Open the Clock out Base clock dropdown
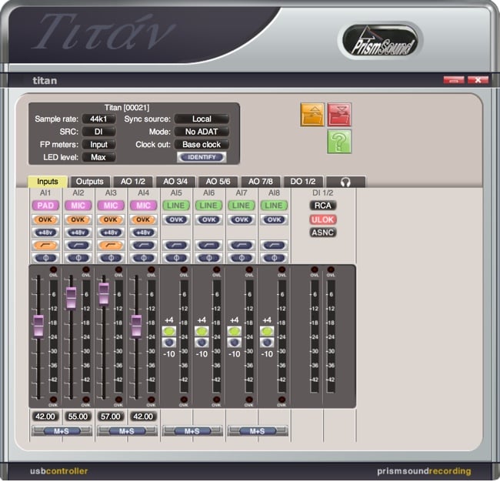The height and width of the screenshot is (482, 500). tap(202, 145)
